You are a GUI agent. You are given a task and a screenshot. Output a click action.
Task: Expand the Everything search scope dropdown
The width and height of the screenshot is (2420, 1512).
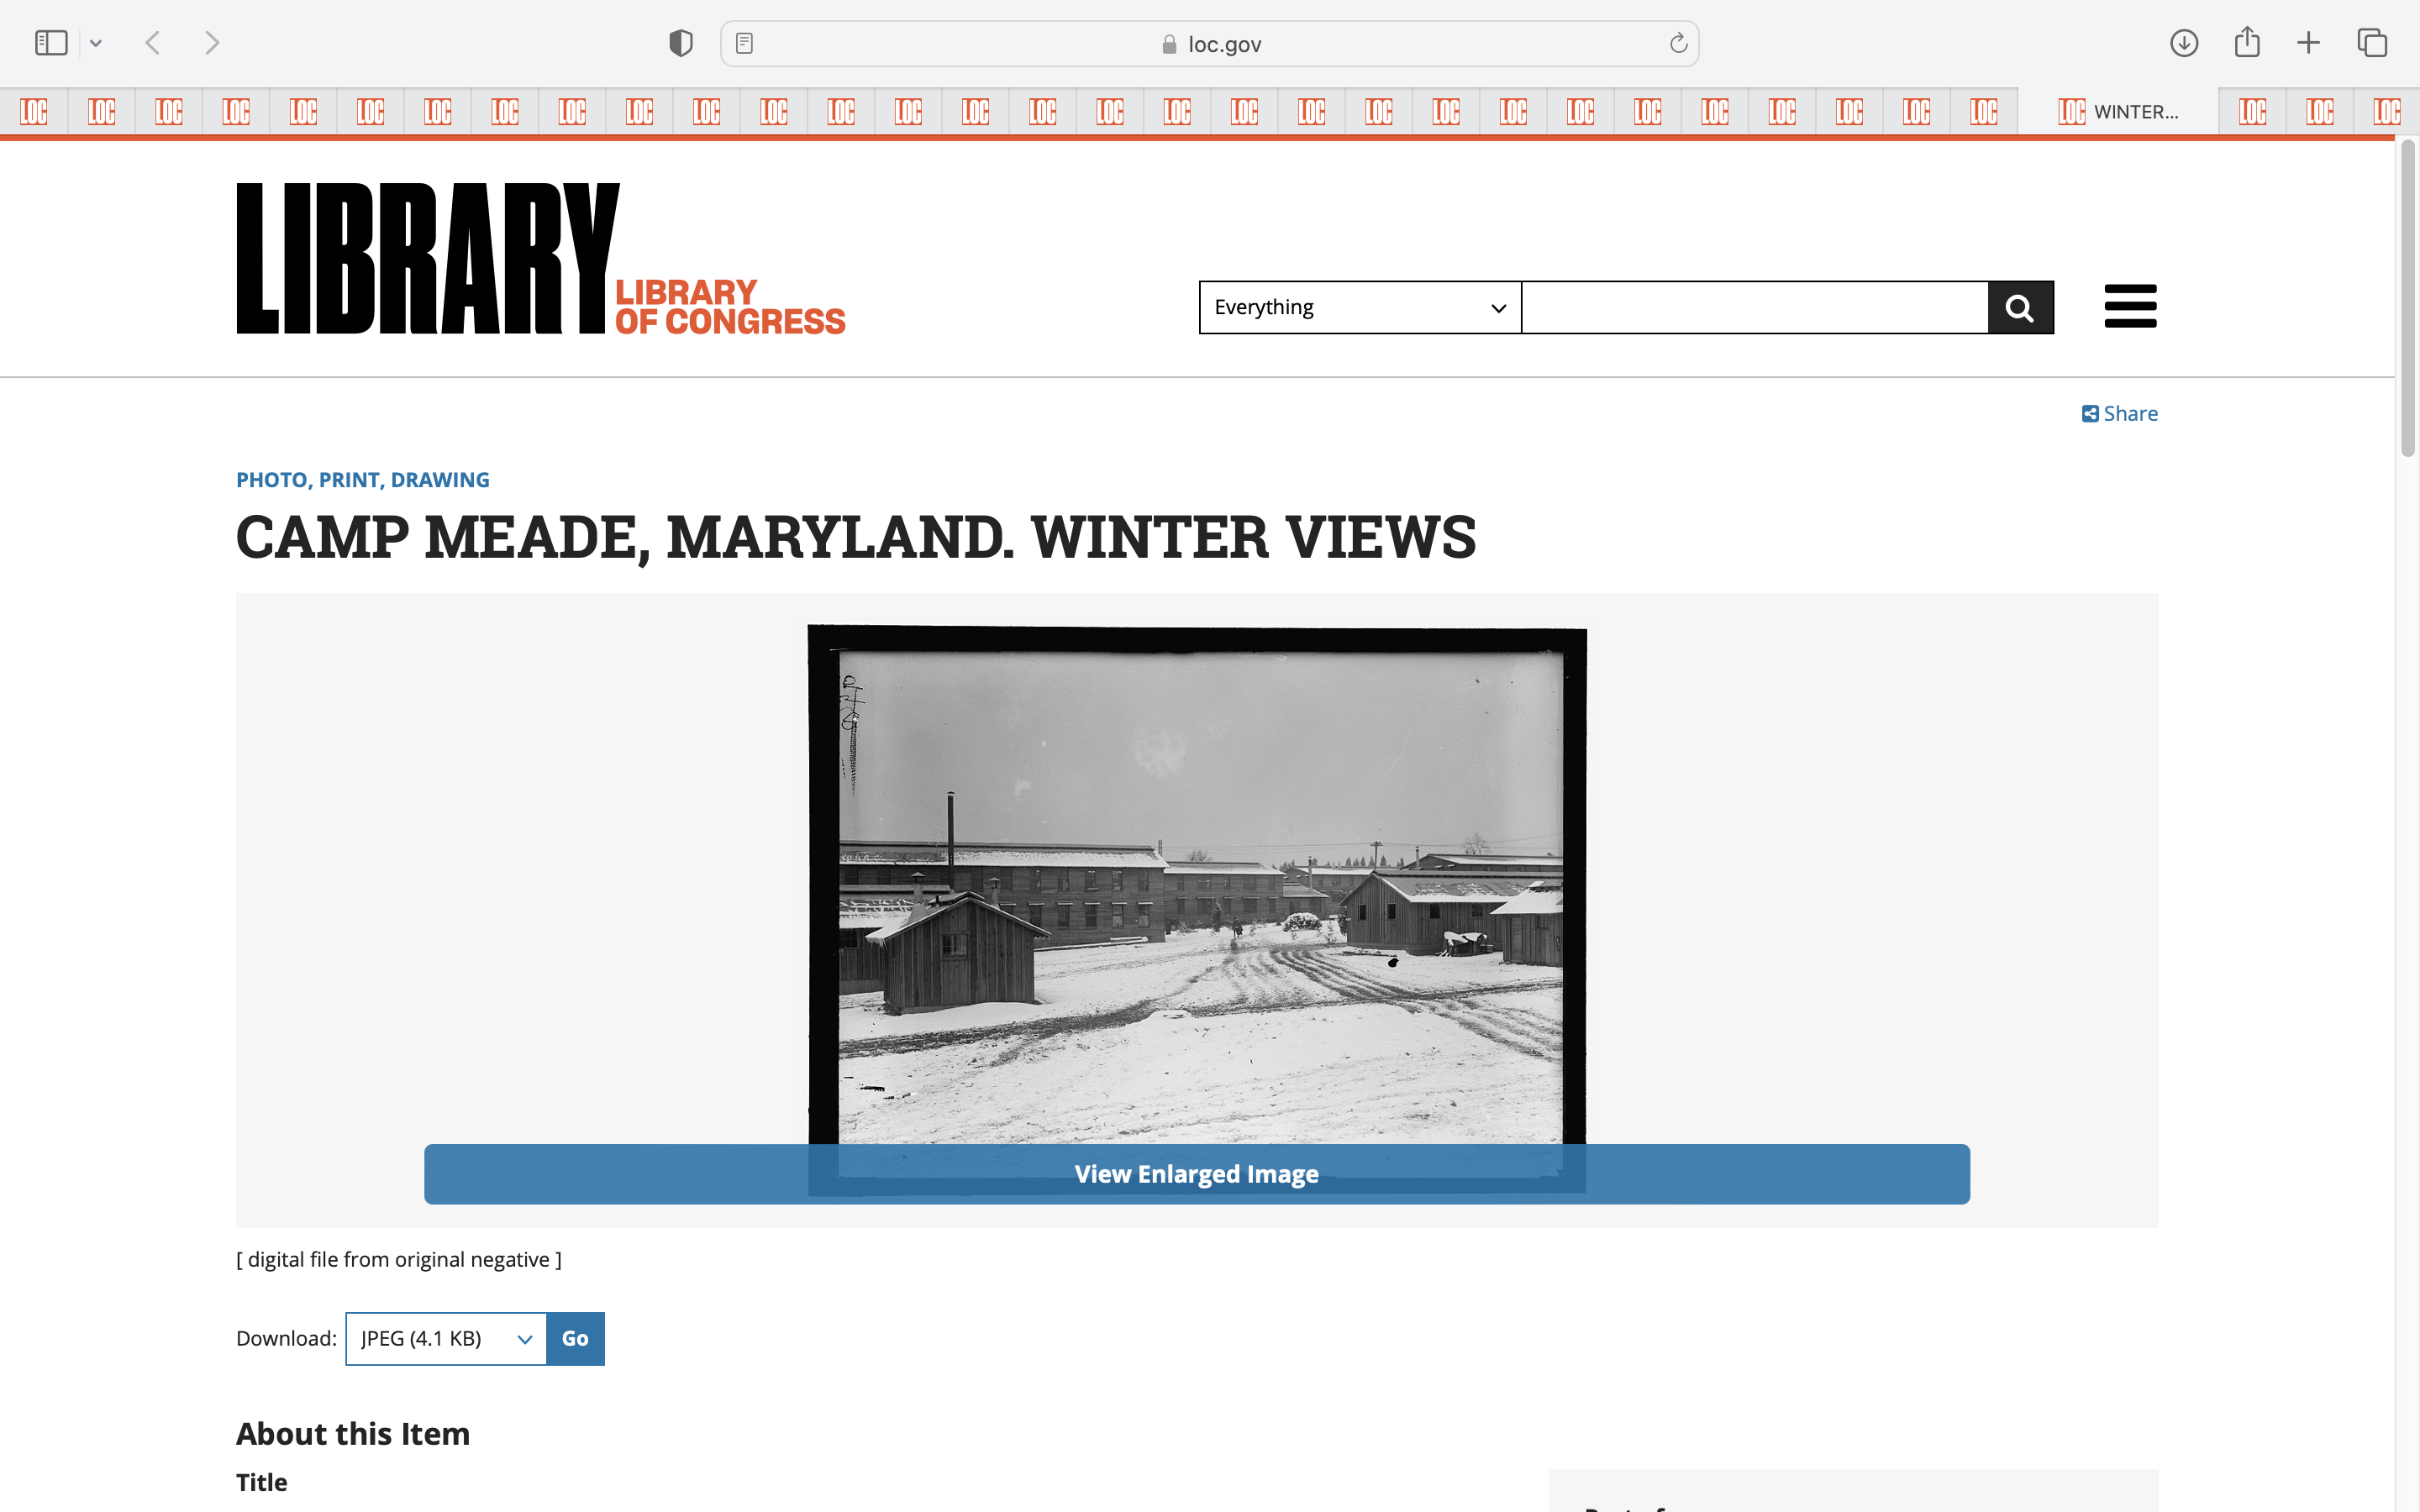tap(1359, 307)
